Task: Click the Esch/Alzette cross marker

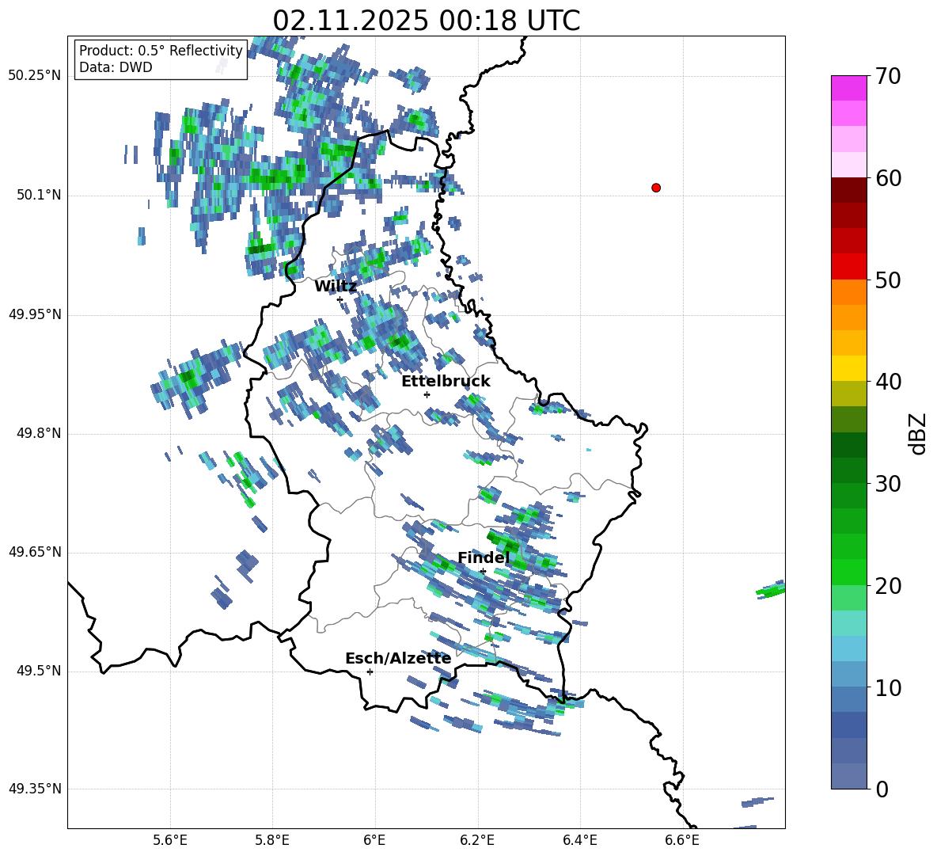Action: point(370,671)
